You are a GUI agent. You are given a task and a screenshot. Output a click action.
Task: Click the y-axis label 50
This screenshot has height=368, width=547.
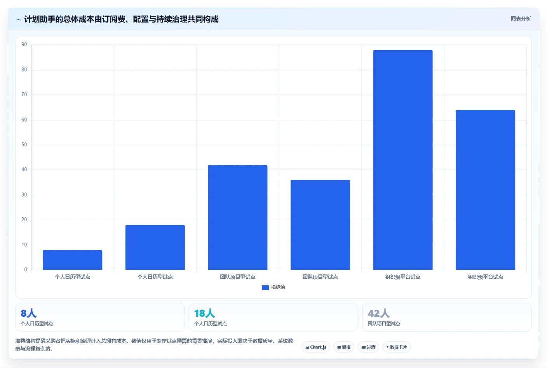24,145
